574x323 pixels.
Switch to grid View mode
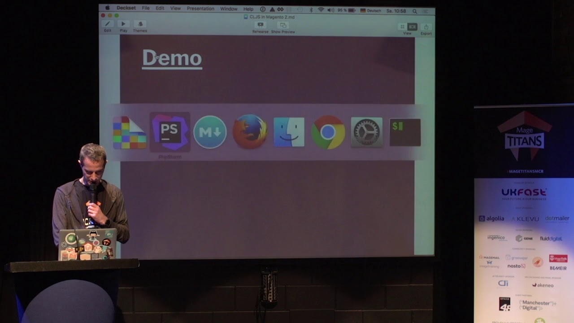point(402,27)
